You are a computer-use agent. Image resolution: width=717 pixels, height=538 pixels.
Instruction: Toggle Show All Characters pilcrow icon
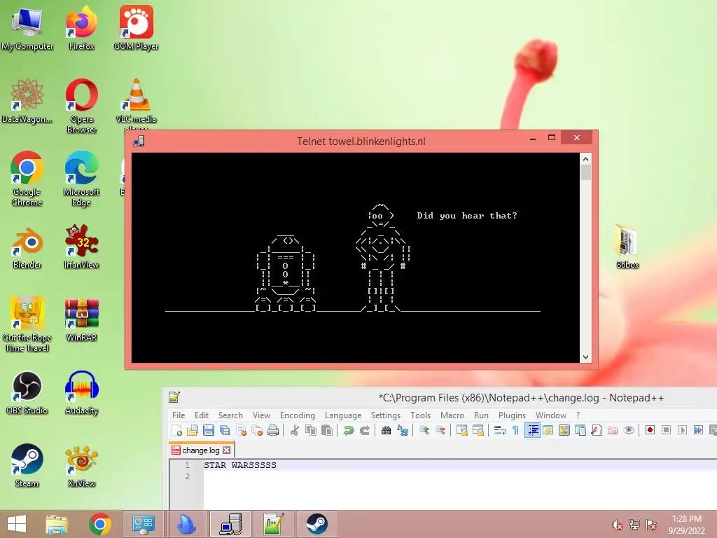pyautogui.click(x=515, y=430)
